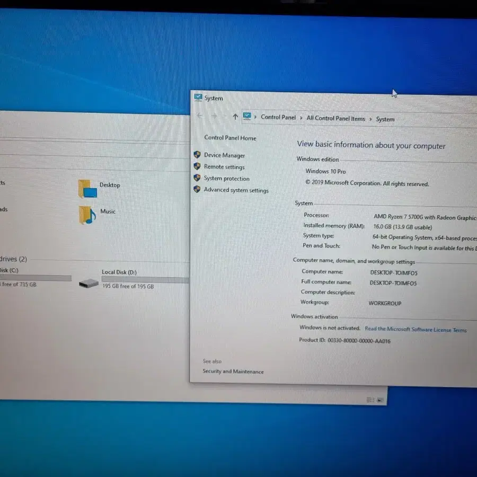Click the View basic information heading
The width and height of the screenshot is (477, 477).
tap(371, 145)
